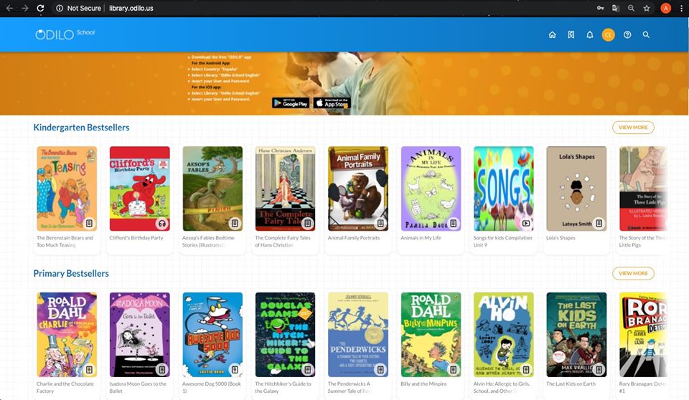
Task: Select Songs for kids Compilation cover
Action: pyautogui.click(x=503, y=189)
